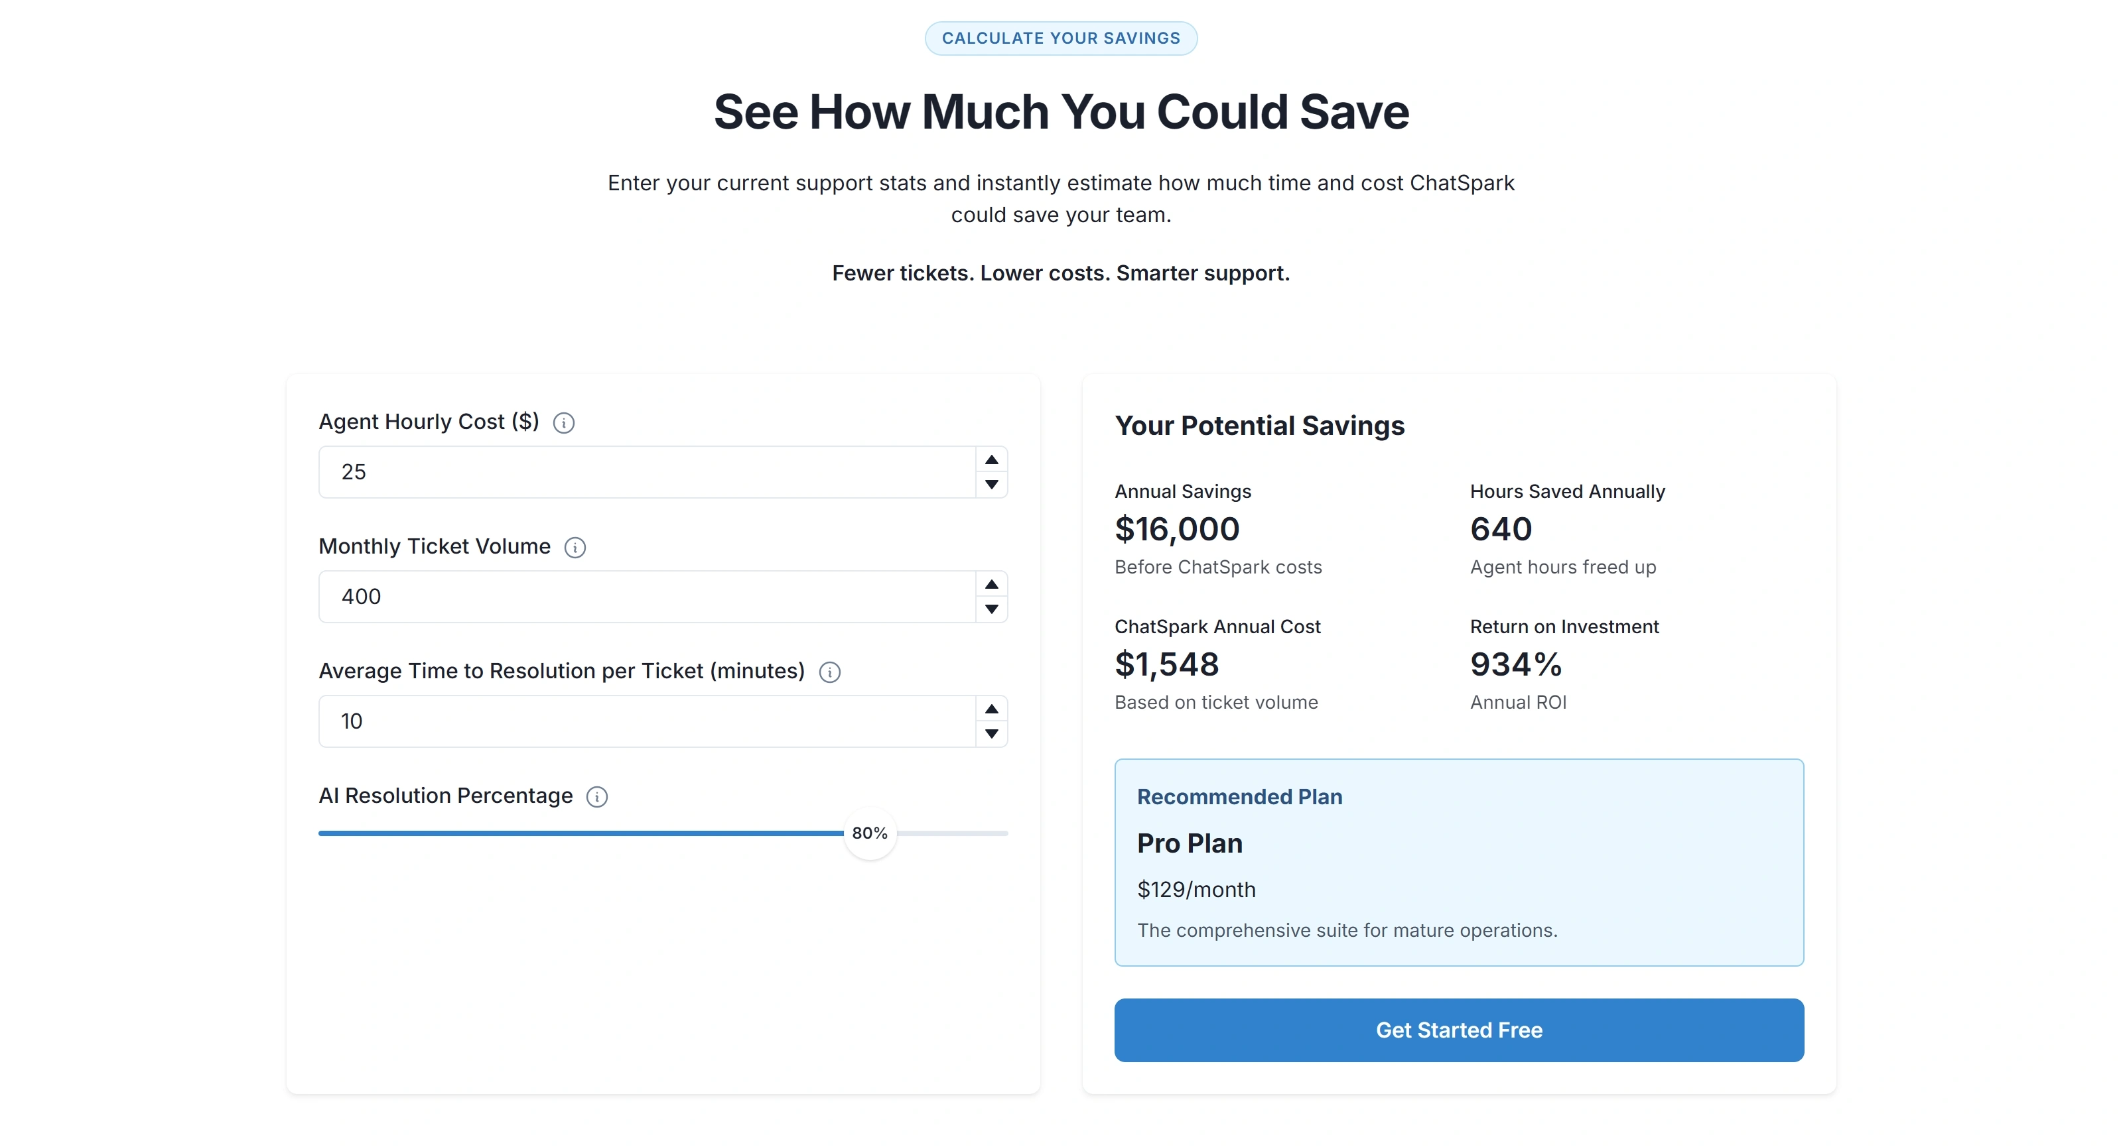Focus the Monthly Ticket Volume field showing 400
This screenshot has height=1147, width=2123.
click(647, 596)
